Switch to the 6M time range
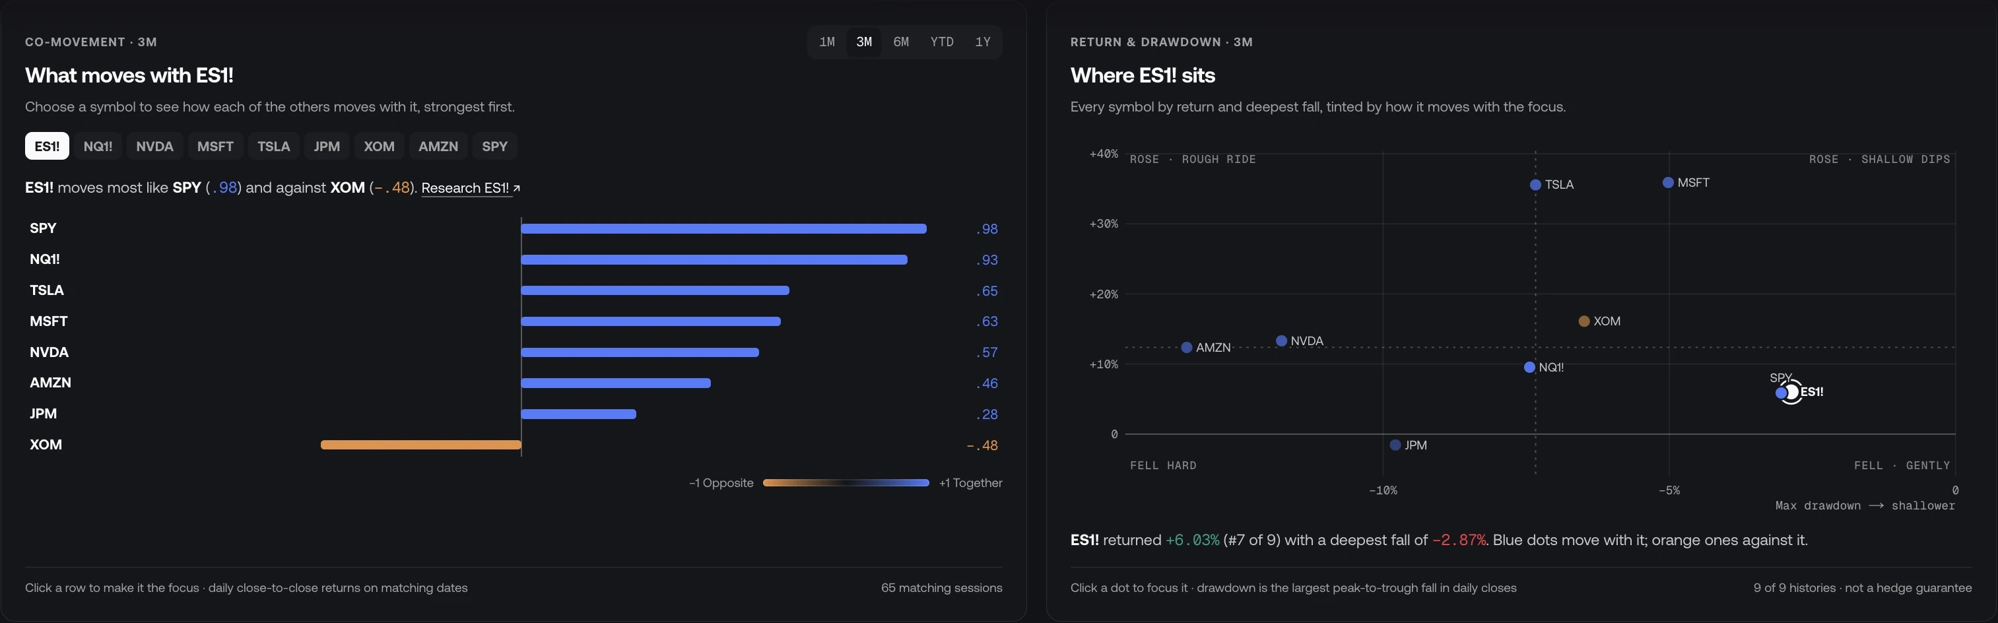The image size is (1998, 623). point(901,42)
